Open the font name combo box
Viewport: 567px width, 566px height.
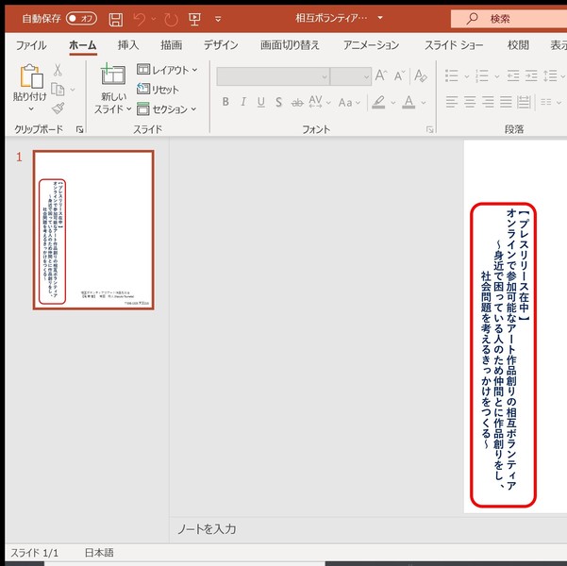pos(273,76)
